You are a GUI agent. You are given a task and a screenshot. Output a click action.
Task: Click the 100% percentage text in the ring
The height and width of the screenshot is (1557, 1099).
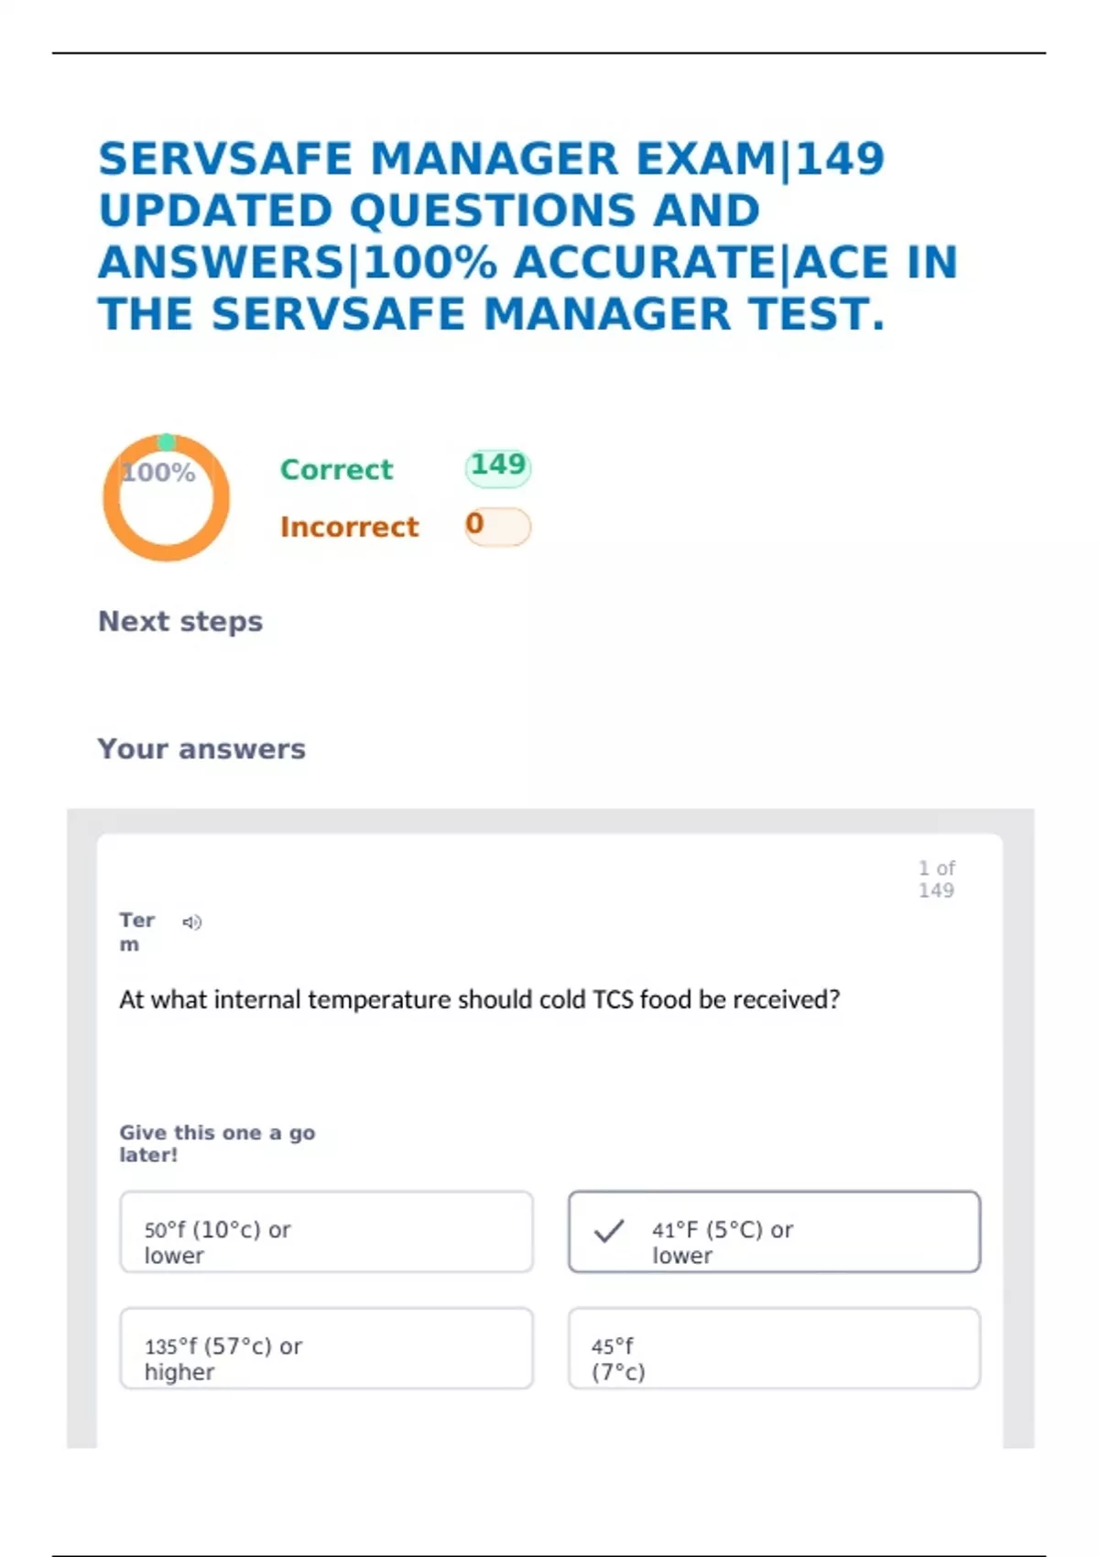159,473
